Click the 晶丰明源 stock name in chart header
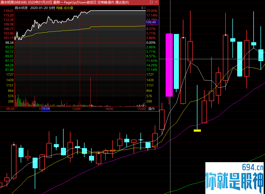 21,8
